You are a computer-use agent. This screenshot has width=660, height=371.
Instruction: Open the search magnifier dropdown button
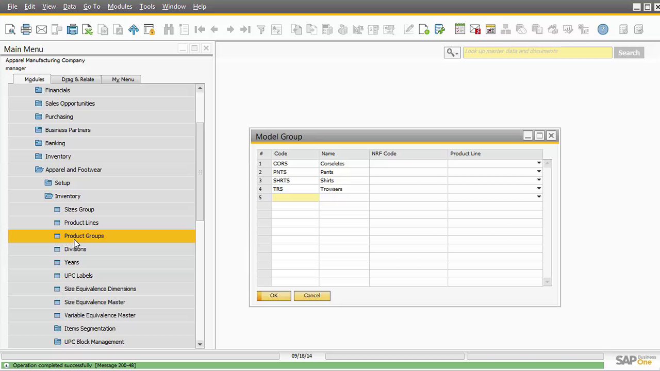(452, 53)
